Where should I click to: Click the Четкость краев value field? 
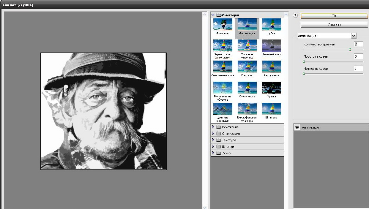pos(359,69)
